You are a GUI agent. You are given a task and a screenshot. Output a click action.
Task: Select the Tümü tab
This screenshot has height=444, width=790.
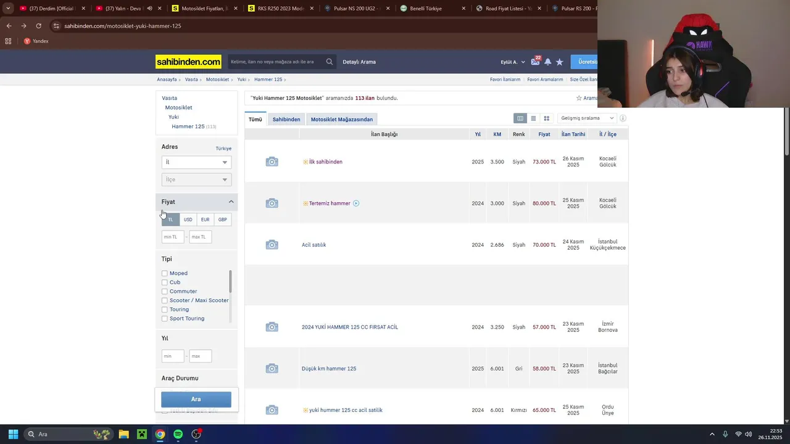pos(255,119)
